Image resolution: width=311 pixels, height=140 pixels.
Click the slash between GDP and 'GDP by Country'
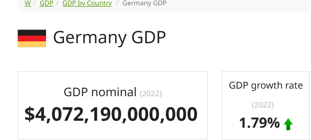click(x=57, y=3)
